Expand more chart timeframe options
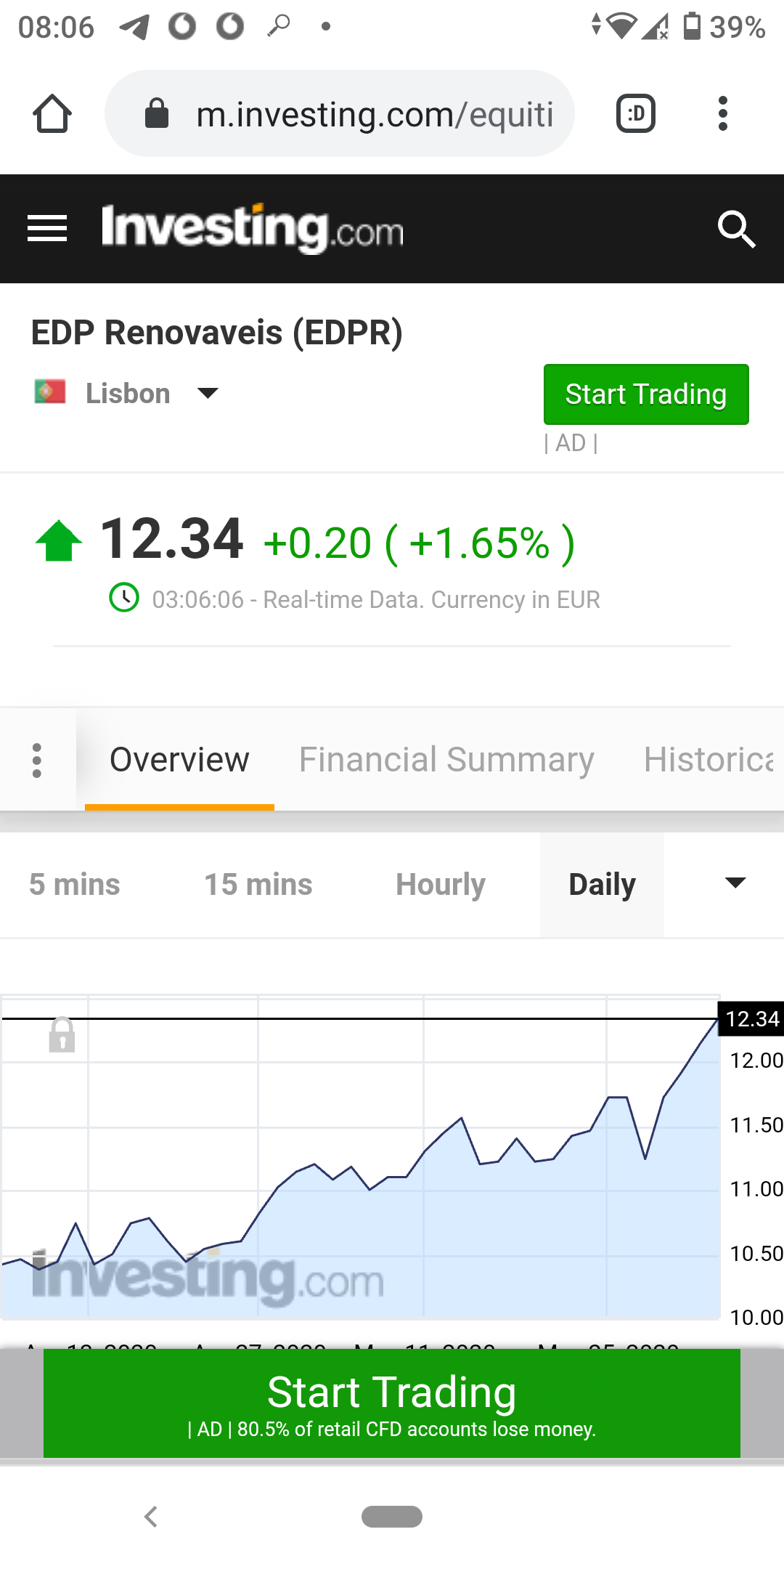Screen dimensions: 784x1569 pos(735,883)
